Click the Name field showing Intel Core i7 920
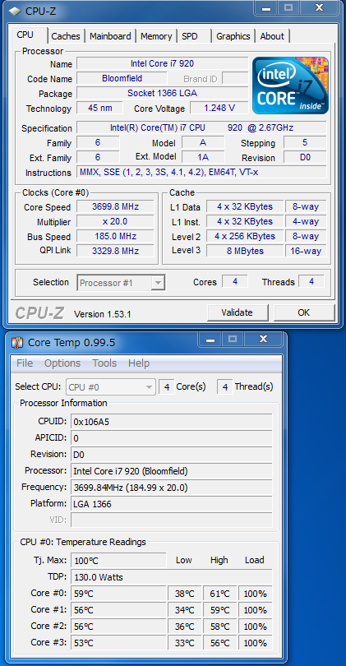The height and width of the screenshot is (666, 346). [162, 63]
